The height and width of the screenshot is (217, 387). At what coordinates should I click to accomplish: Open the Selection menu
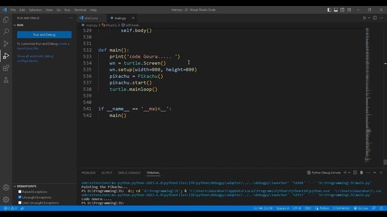click(35, 10)
